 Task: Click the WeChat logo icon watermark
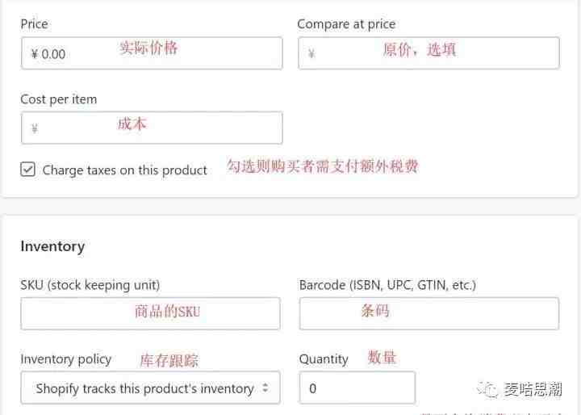487,390
